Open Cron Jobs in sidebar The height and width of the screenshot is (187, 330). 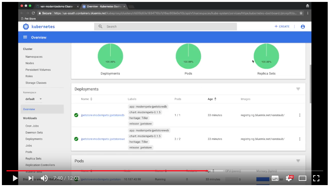[x=32, y=126]
